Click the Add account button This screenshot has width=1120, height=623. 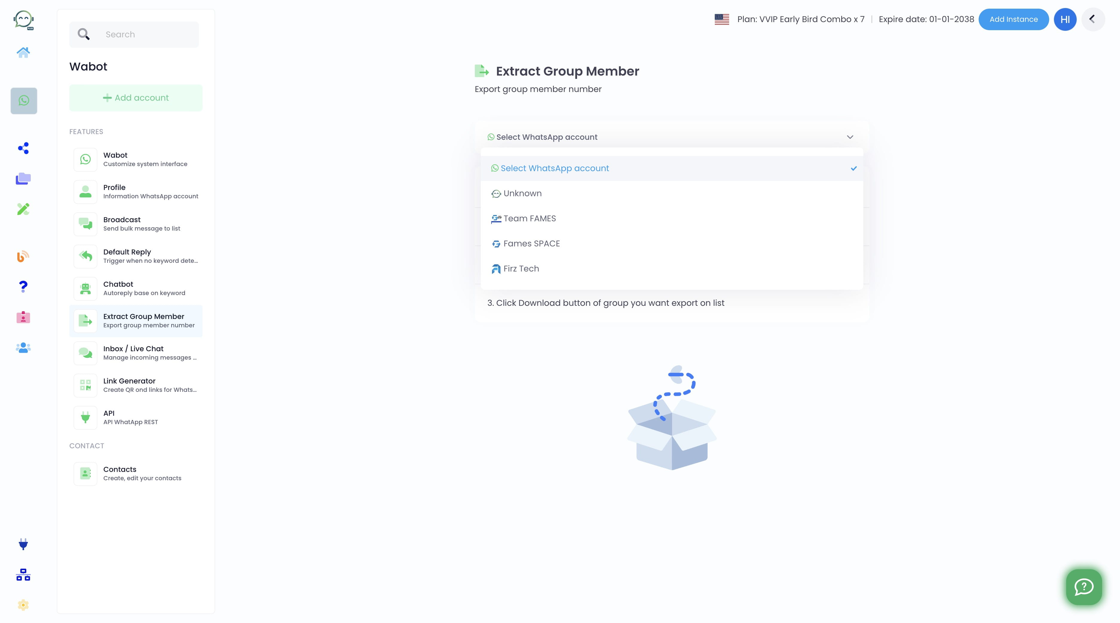pyautogui.click(x=136, y=98)
